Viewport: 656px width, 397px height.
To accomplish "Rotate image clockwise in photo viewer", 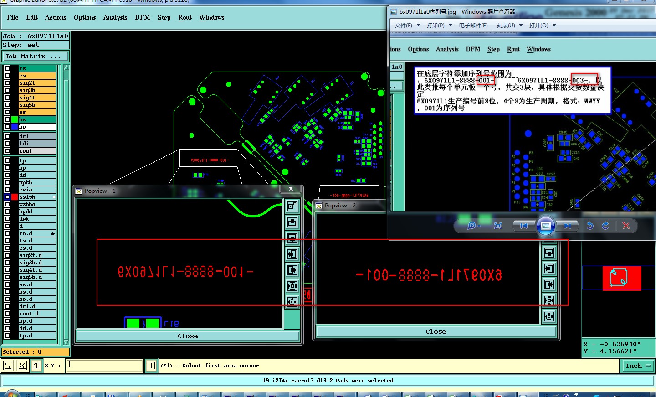I will tap(605, 226).
